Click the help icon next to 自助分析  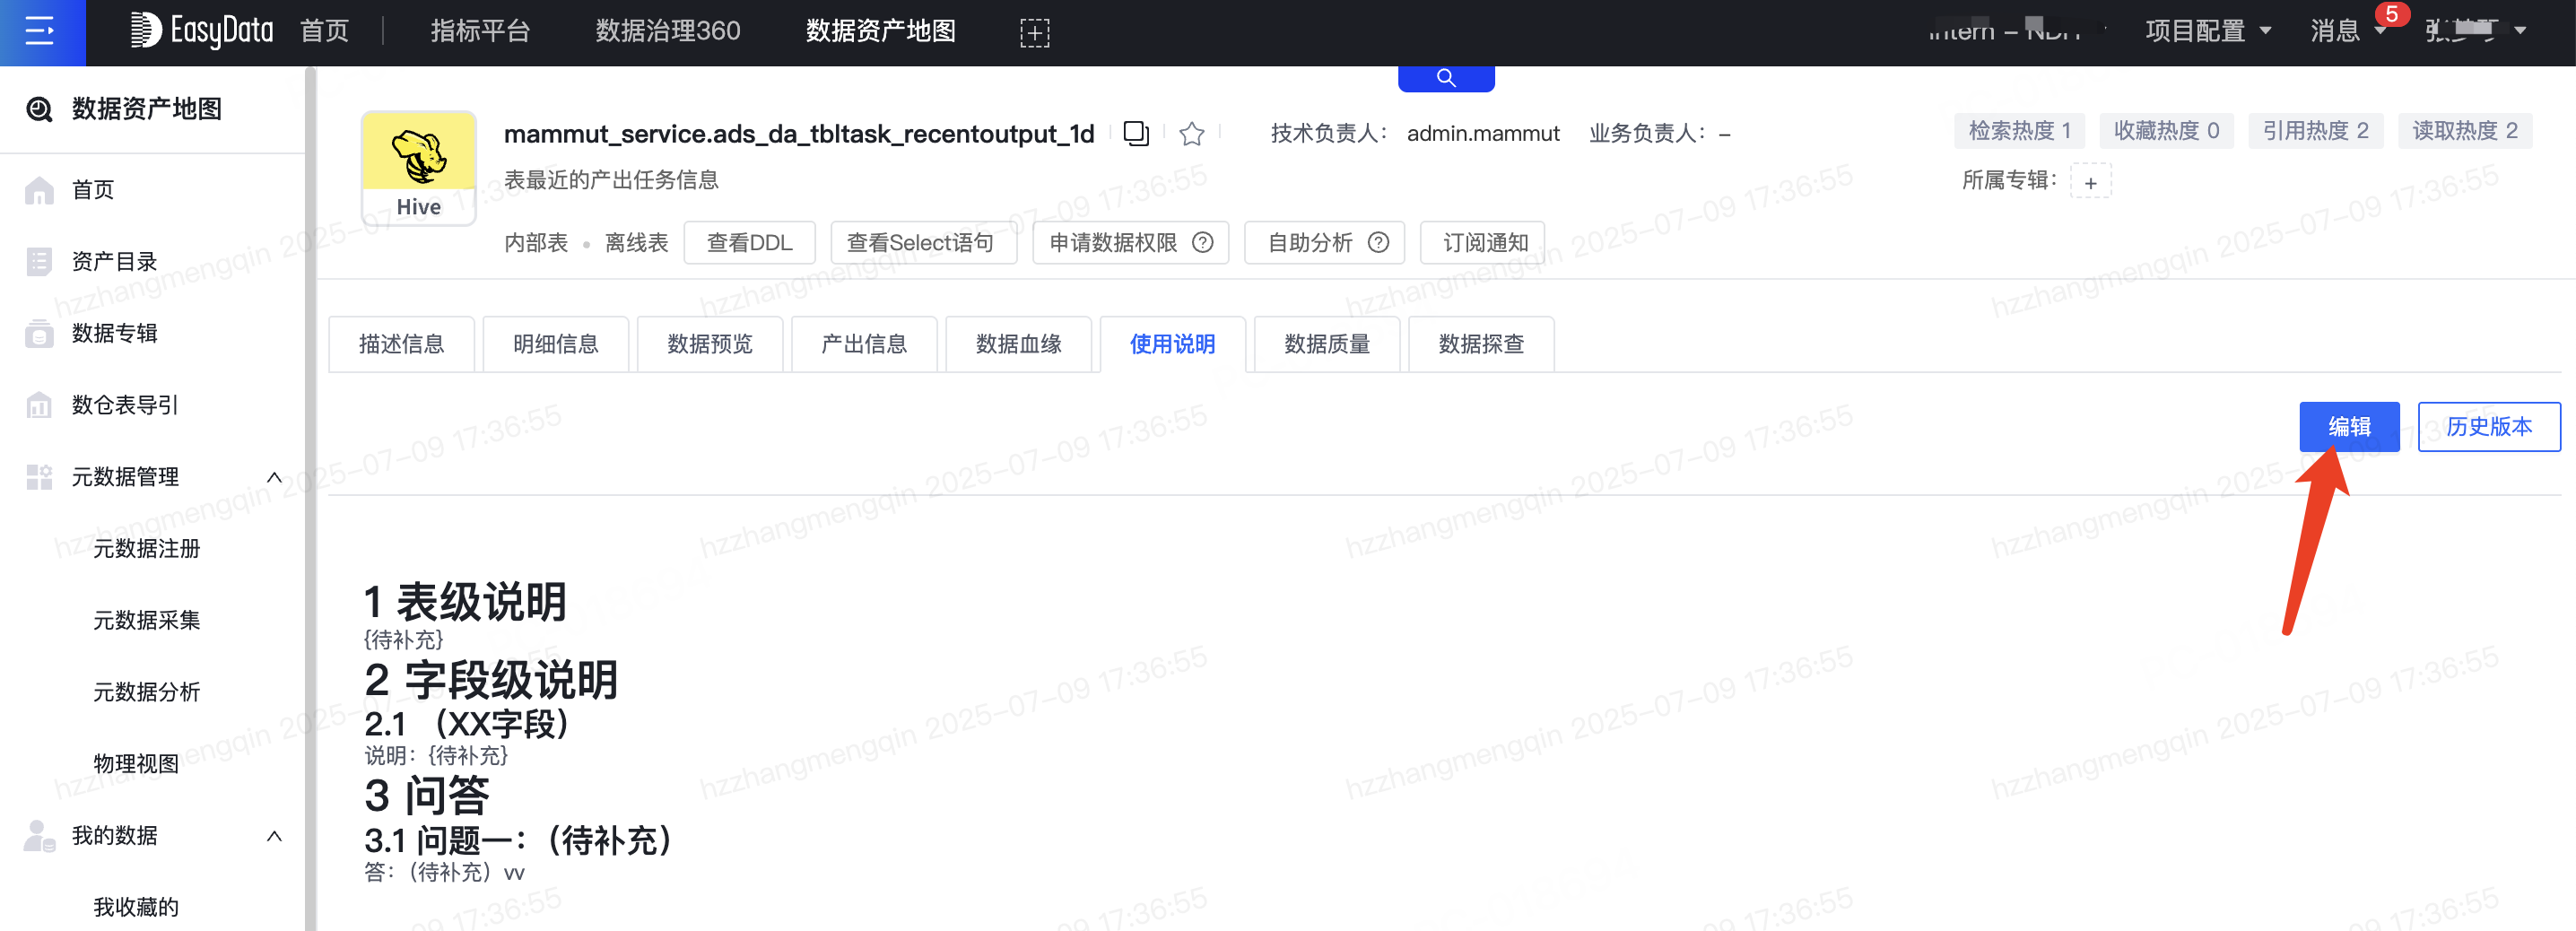(1378, 242)
